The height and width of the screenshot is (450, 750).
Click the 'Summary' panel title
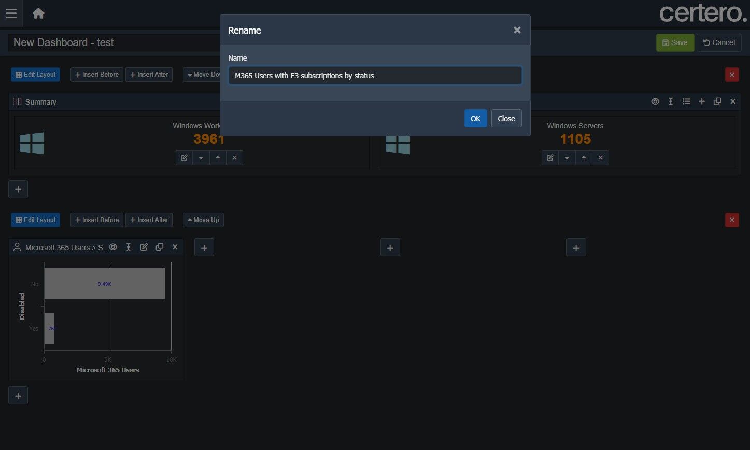pos(41,102)
